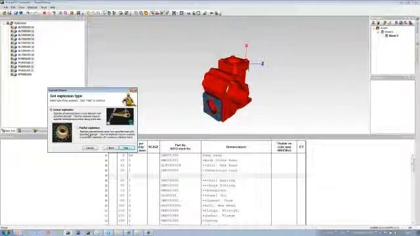Open the Help menu
Image resolution: width=420 pixels, height=236 pixels.
52,7
